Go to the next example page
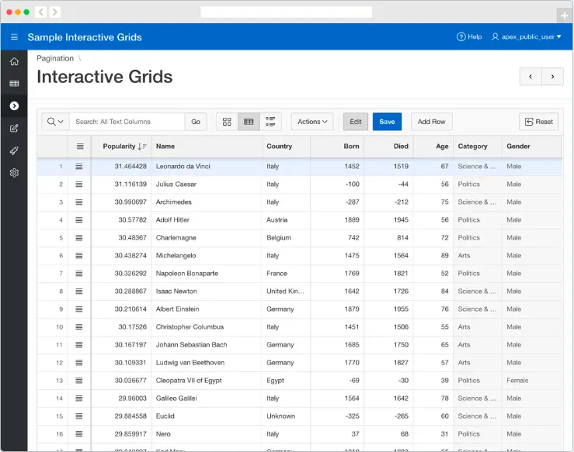 click(x=552, y=77)
